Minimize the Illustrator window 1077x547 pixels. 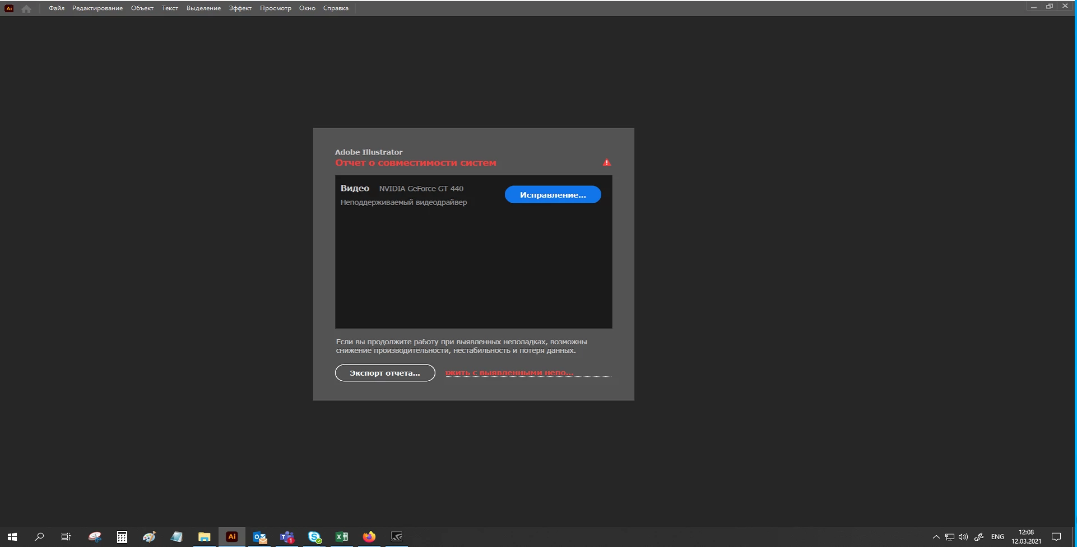point(1033,7)
